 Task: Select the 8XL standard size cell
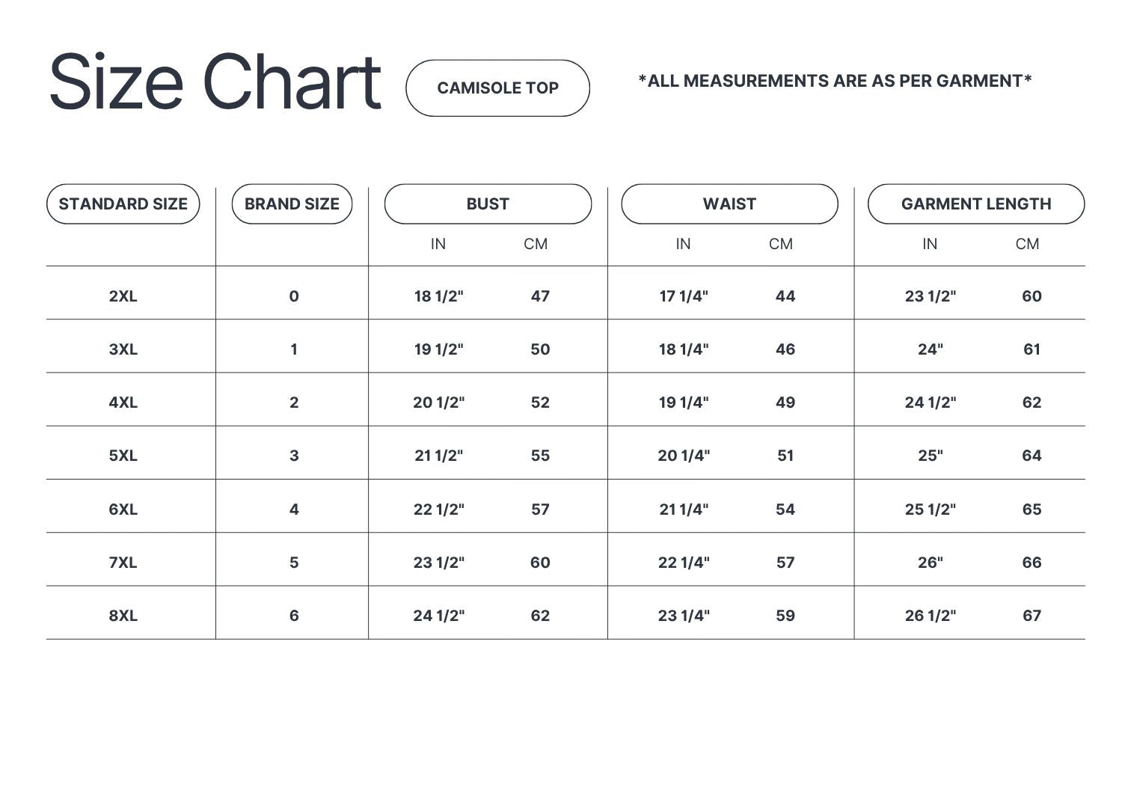(123, 616)
